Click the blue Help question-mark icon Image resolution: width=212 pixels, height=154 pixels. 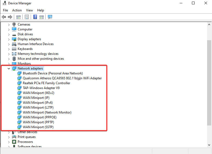(x=35, y=17)
